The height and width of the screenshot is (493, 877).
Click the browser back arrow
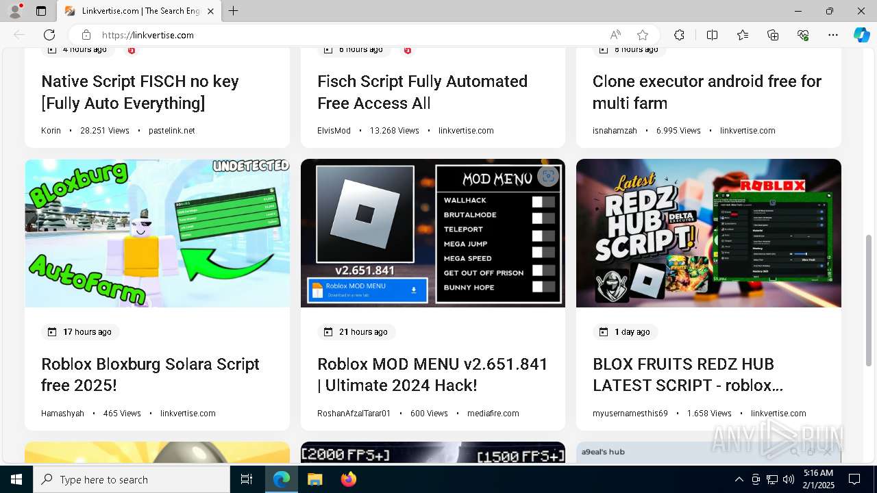pos(19,35)
